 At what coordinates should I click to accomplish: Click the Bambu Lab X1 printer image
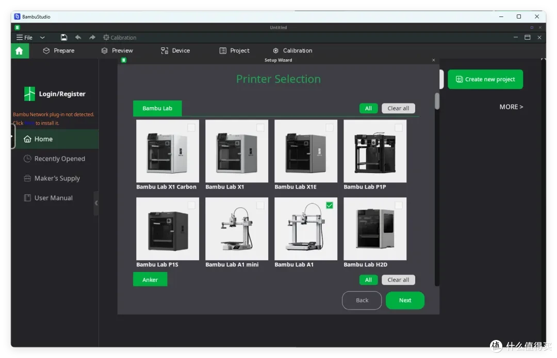237,151
